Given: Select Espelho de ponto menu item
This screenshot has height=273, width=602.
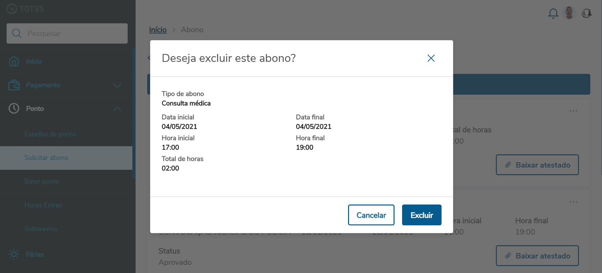Looking at the screenshot, I should pyautogui.click(x=50, y=134).
